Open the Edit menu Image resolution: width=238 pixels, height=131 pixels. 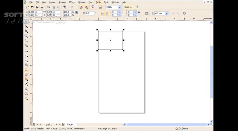[x=37, y=2]
